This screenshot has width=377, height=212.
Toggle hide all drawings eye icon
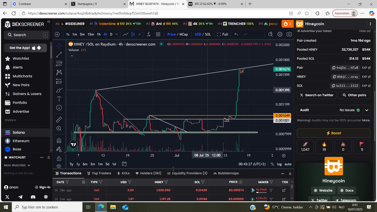tap(59, 166)
